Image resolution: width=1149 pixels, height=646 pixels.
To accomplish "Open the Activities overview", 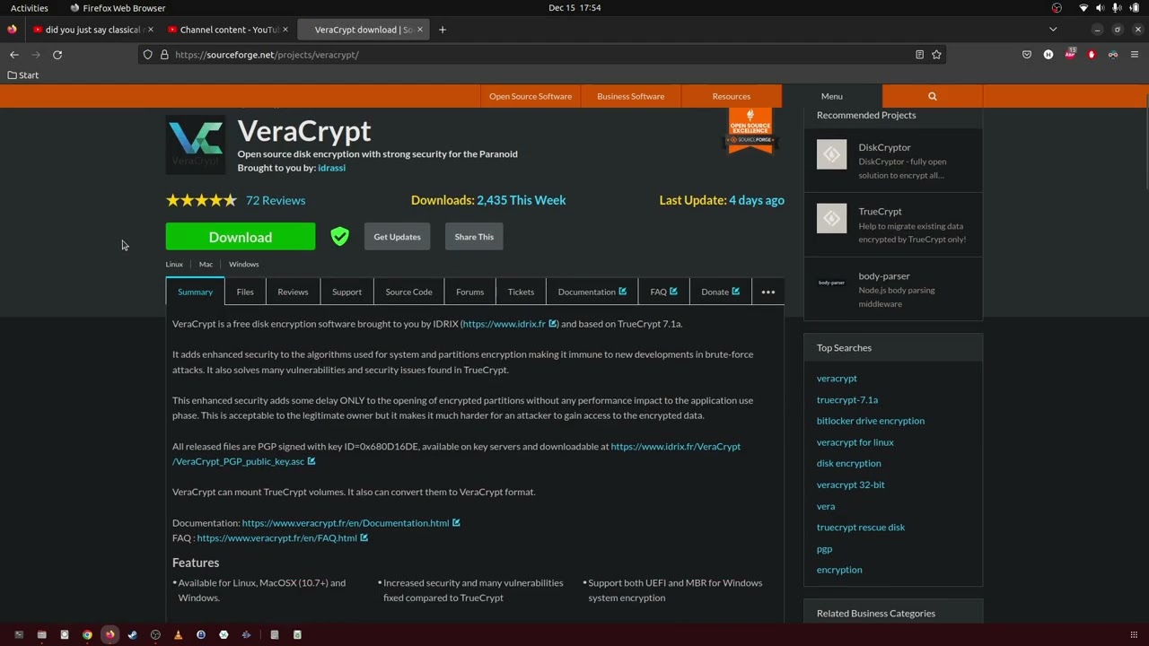I will [x=30, y=8].
